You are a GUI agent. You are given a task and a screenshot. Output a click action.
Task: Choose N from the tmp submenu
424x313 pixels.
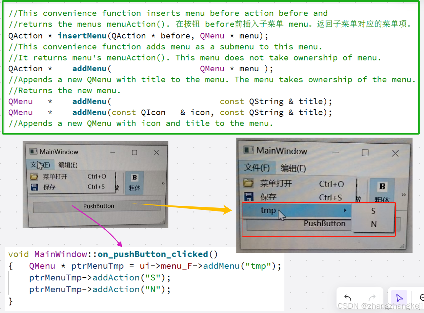373,224
